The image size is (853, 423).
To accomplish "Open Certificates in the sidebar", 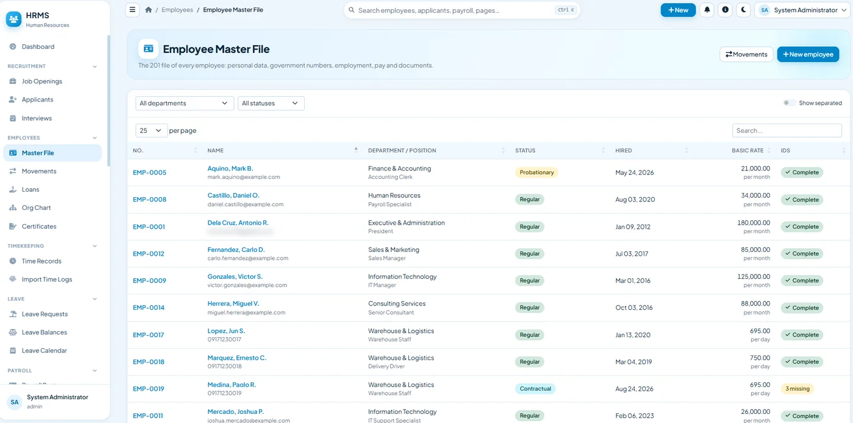I will [52, 226].
